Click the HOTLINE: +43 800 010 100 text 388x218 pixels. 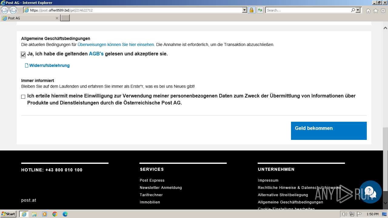(x=52, y=170)
